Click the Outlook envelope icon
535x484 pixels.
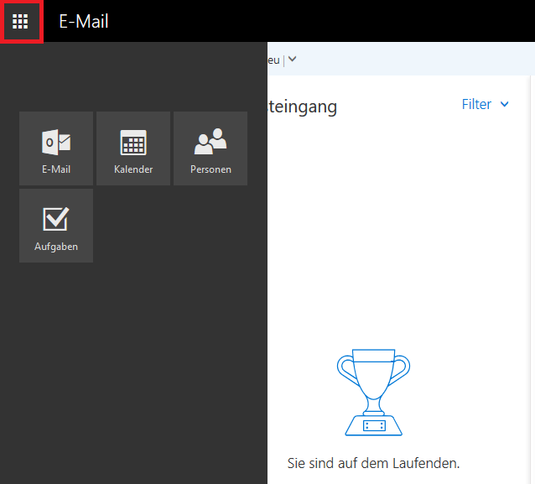click(56, 143)
